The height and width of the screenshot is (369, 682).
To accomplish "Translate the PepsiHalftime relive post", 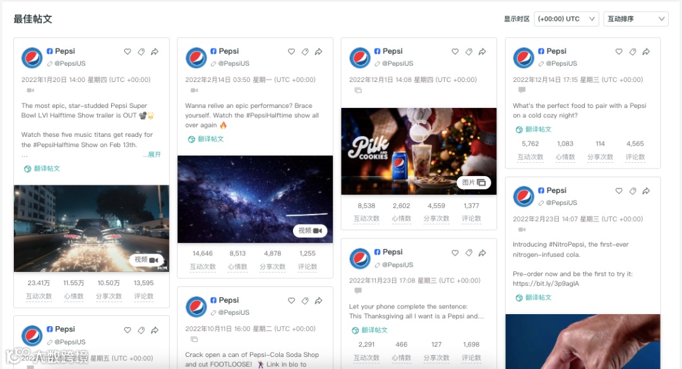I will pos(206,139).
